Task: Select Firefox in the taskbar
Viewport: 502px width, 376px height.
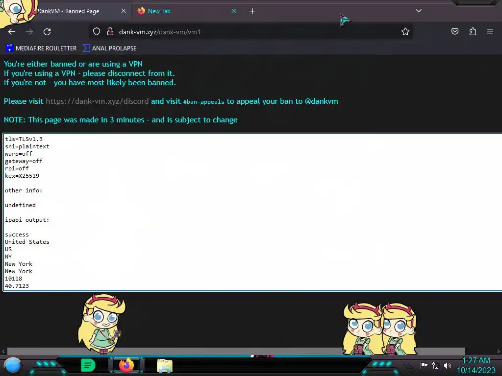Action: [x=126, y=365]
